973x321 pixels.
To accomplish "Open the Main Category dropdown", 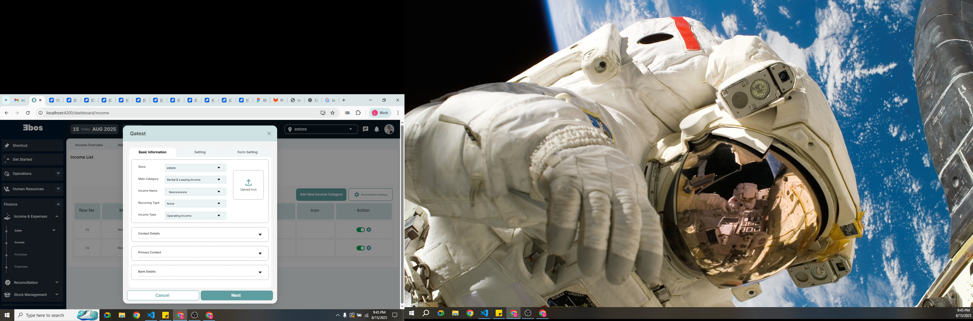I will click(195, 180).
